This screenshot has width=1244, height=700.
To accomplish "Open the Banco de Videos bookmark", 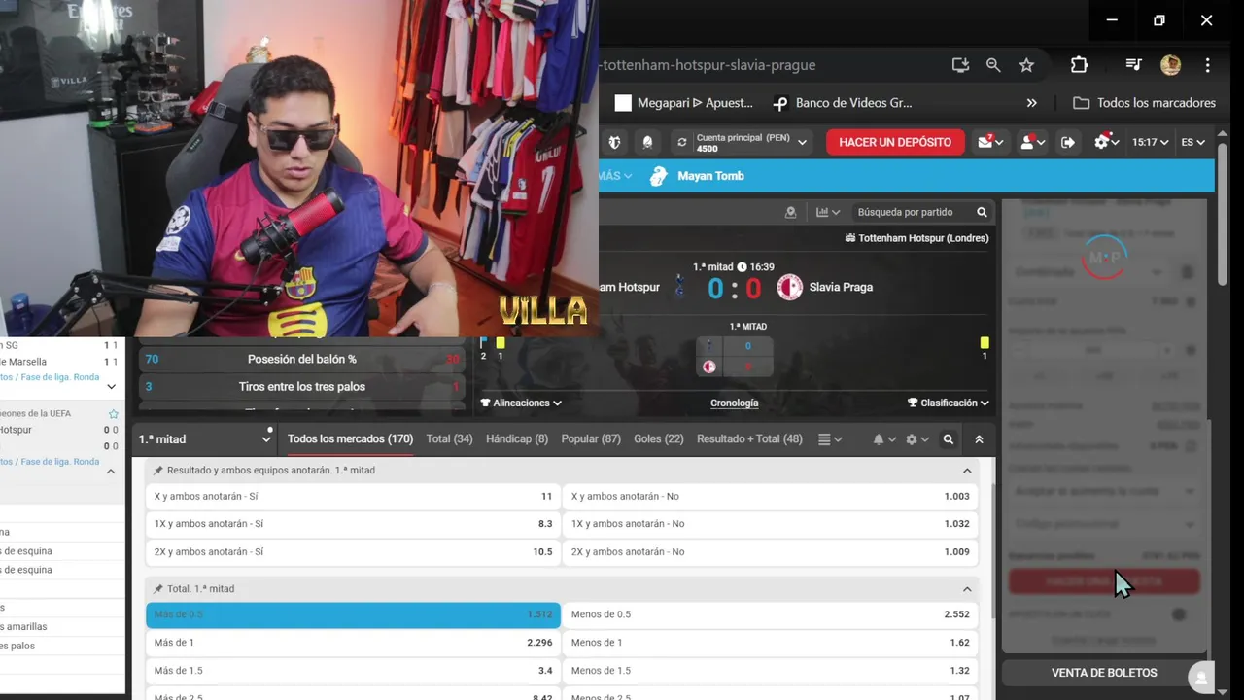I will point(842,103).
